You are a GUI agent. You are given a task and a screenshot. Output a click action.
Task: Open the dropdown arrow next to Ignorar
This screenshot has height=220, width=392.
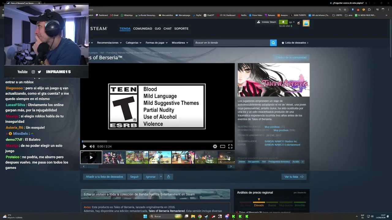coord(161,177)
